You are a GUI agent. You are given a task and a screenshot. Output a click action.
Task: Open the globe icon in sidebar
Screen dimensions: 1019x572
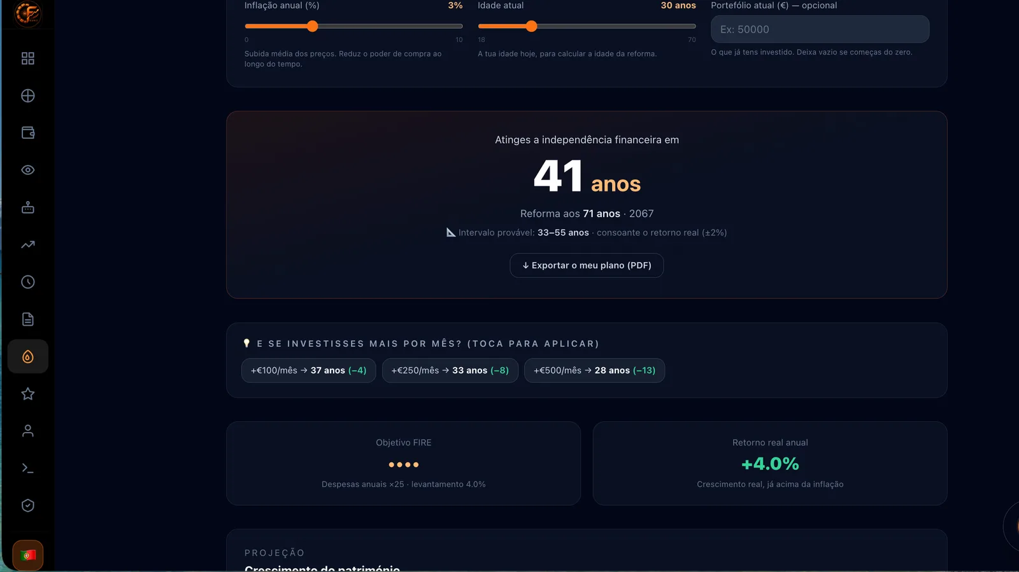click(x=28, y=96)
